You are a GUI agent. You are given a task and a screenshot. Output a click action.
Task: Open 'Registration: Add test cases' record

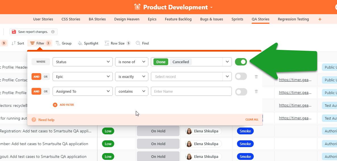[46, 131]
